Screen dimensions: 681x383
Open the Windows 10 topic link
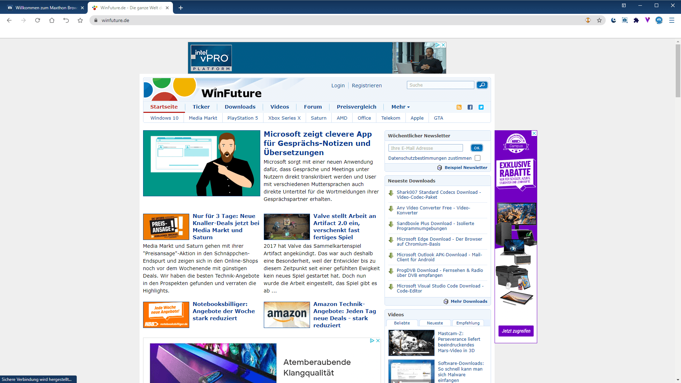coord(164,118)
